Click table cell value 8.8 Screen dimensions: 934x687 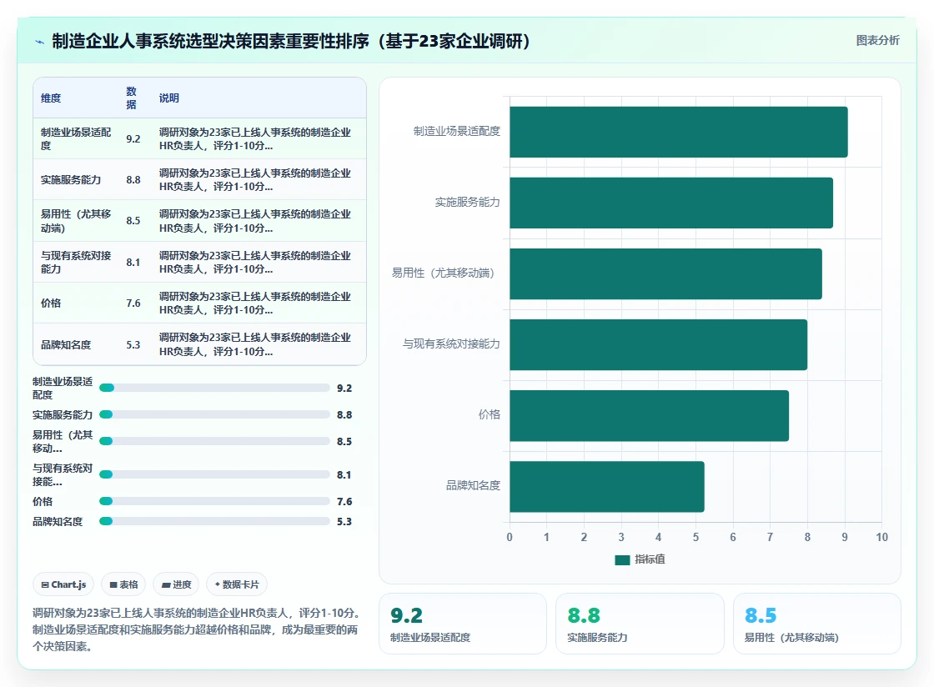(x=133, y=180)
